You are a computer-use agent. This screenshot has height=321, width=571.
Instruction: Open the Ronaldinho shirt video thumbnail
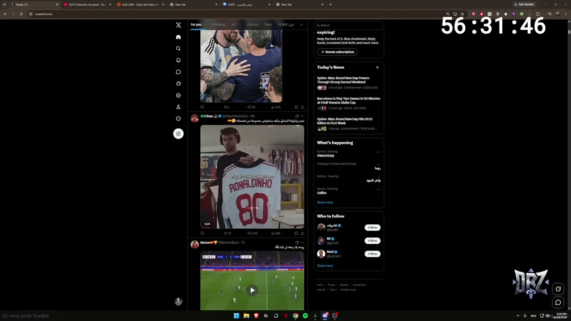click(252, 177)
